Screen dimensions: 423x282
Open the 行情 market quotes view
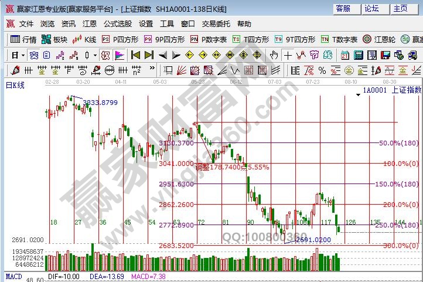(23, 39)
